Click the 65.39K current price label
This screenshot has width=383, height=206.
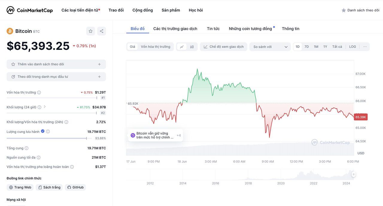[x=361, y=117]
